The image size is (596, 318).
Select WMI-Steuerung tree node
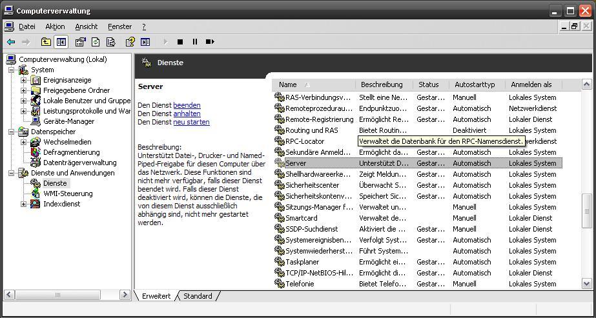68,194
